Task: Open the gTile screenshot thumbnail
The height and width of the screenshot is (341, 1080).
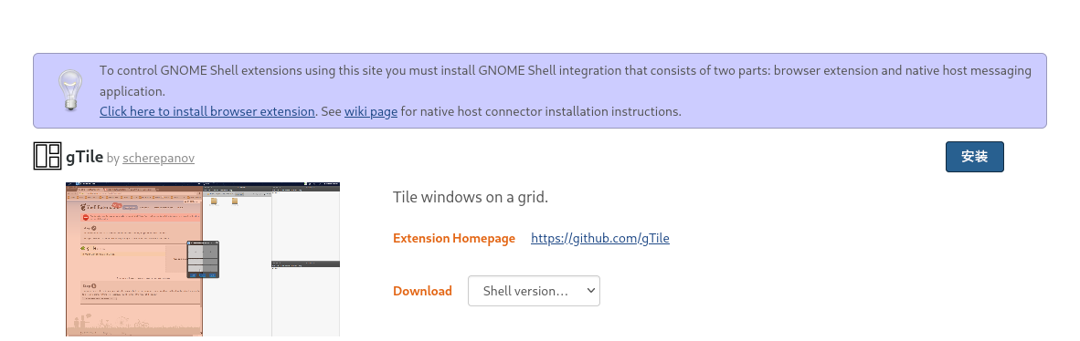Action: [203, 259]
